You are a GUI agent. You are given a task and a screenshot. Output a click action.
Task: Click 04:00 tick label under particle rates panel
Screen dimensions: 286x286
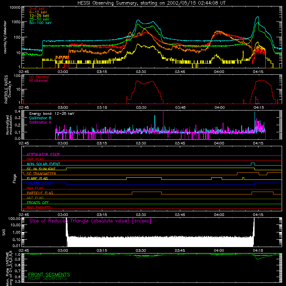pos(219,108)
